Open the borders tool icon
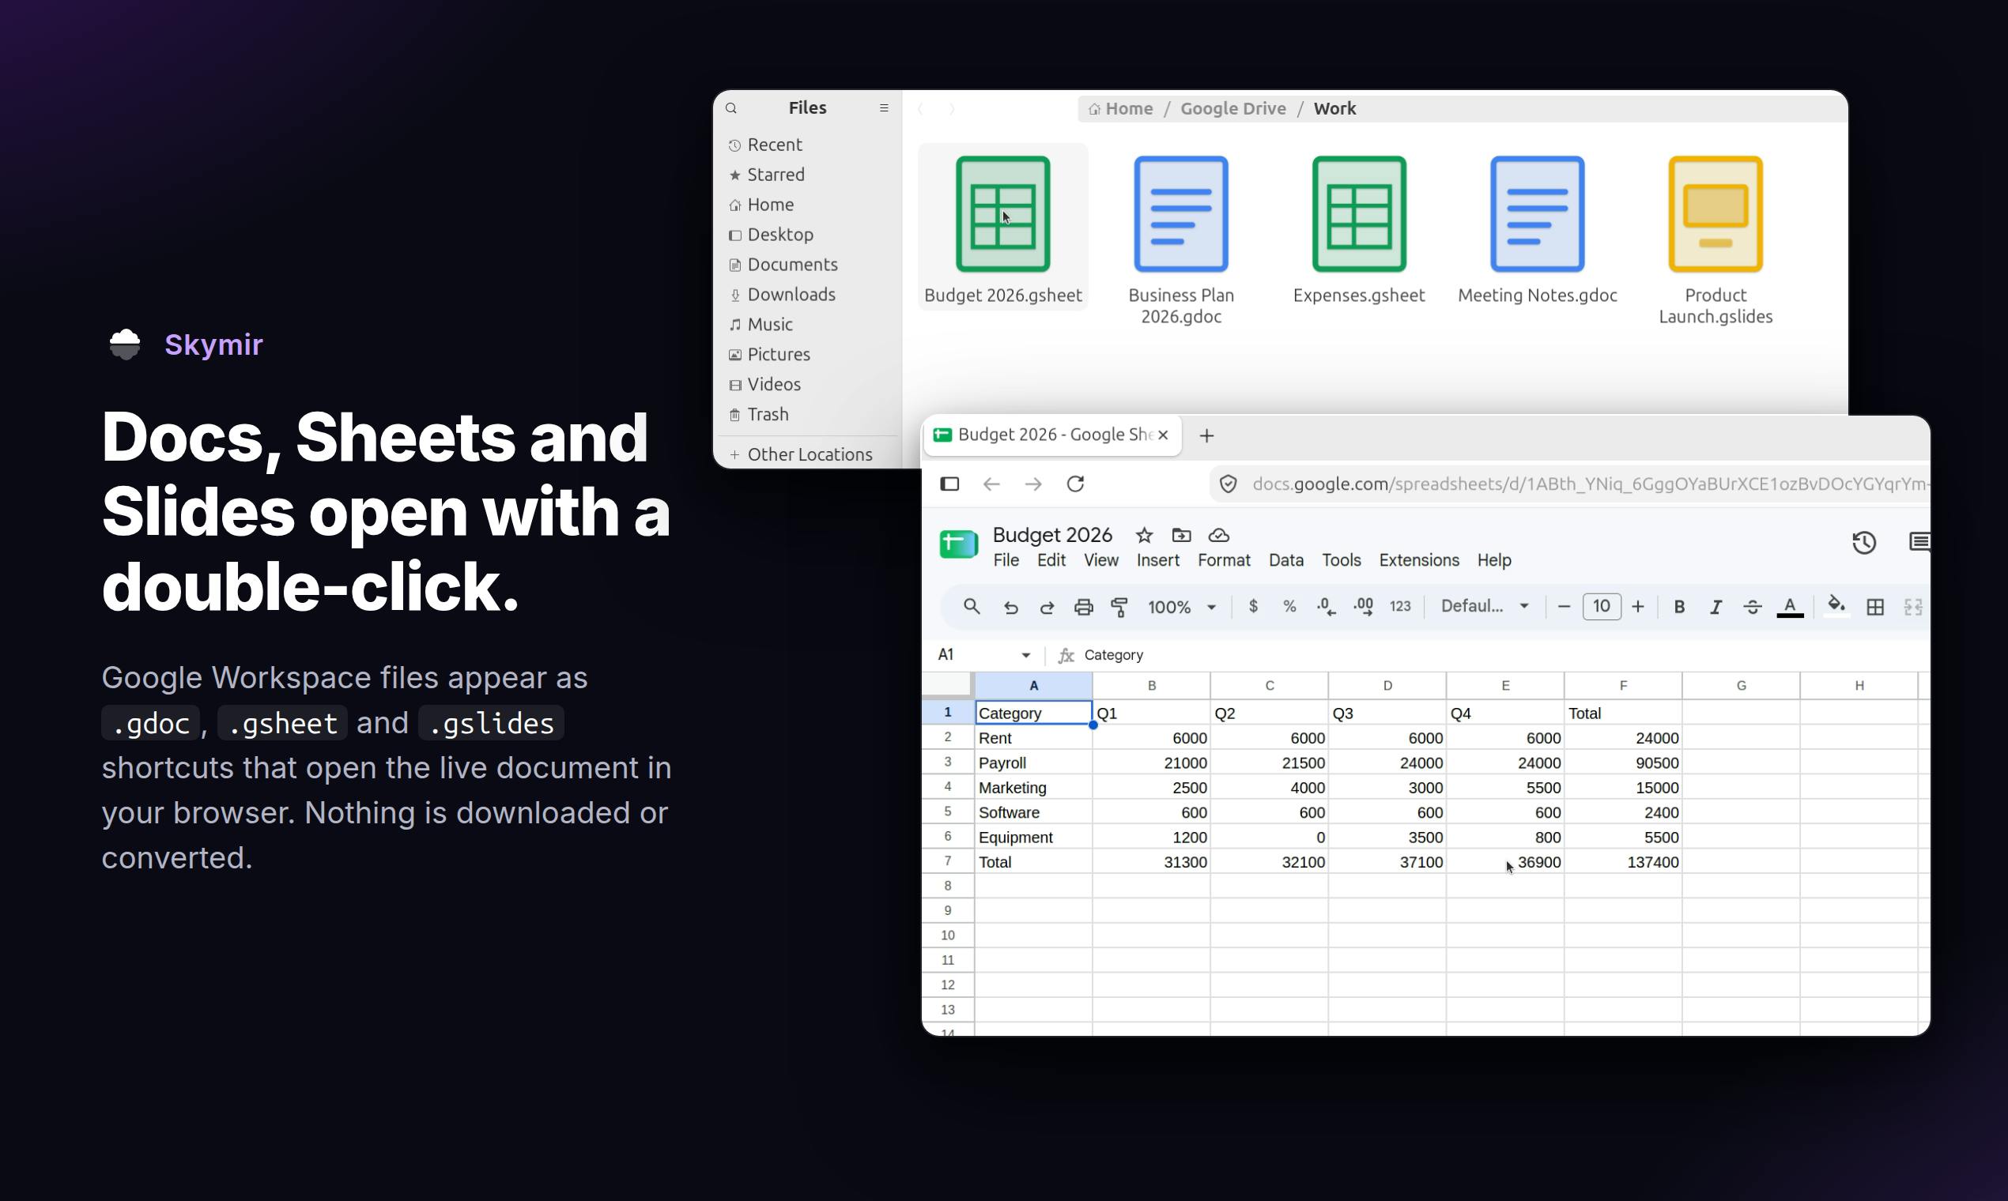 (x=1875, y=607)
